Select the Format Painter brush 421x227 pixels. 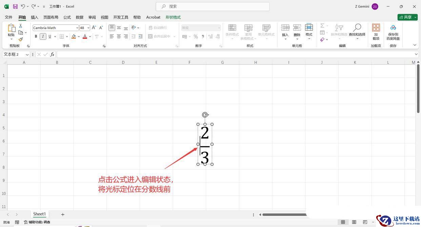coord(21,39)
